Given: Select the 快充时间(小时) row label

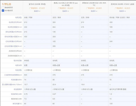Looking at the screenshot, I should click(x=16, y=94).
